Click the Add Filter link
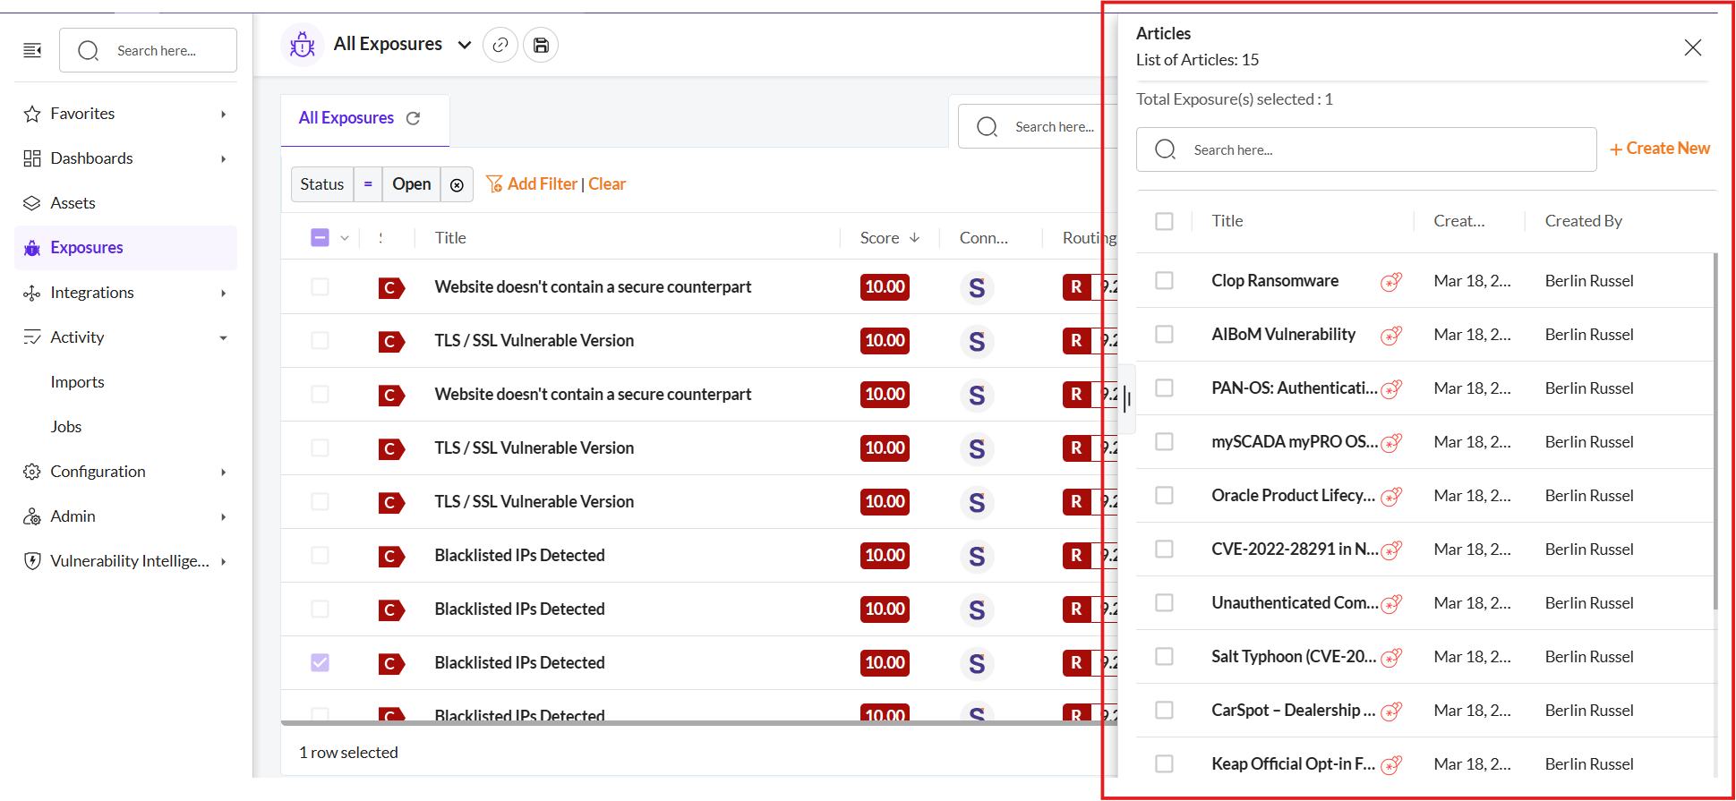1736x801 pixels. click(532, 183)
